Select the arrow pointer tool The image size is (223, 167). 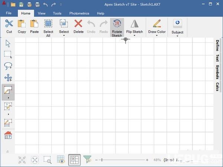[x=8, y=43]
